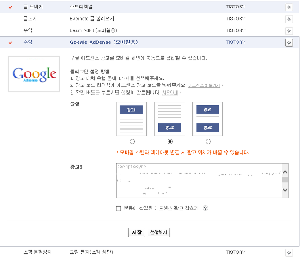Click the 글쓰기 category label
This screenshot has height=258, width=300.
click(30, 18)
